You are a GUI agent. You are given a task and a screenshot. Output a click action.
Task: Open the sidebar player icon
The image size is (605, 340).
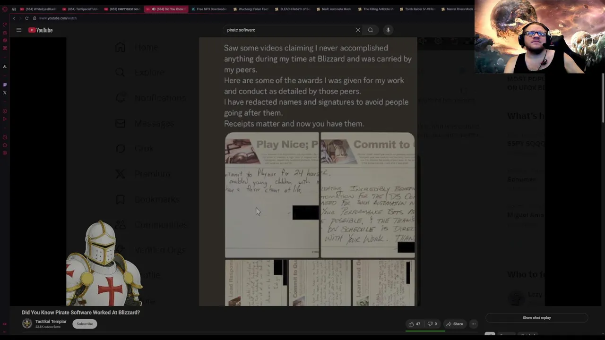click(x=5, y=111)
